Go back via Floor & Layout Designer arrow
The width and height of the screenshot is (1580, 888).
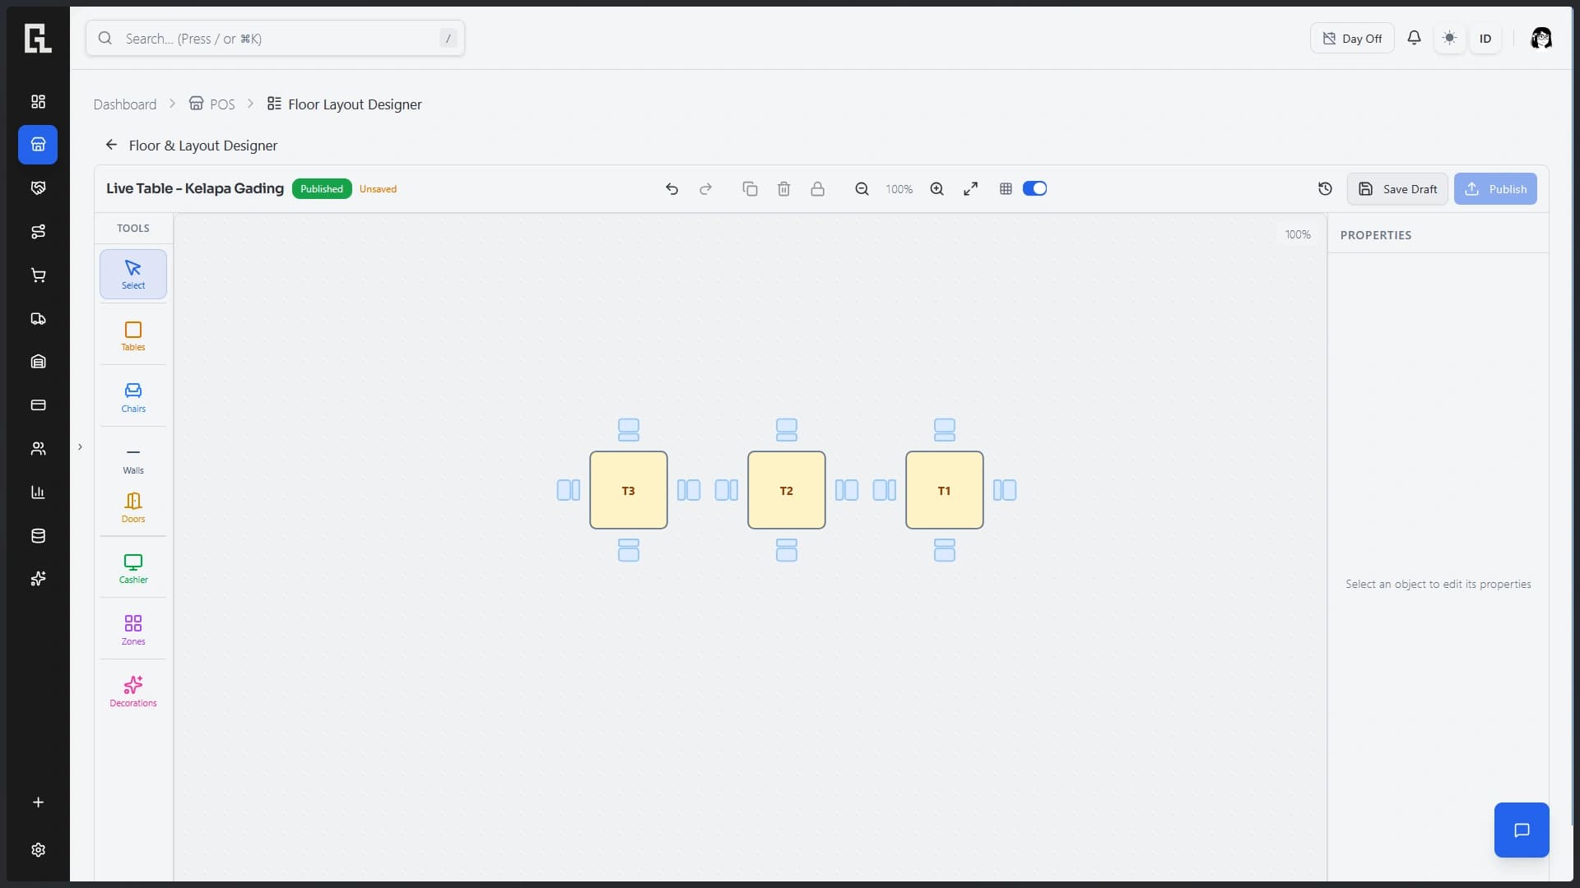click(111, 146)
